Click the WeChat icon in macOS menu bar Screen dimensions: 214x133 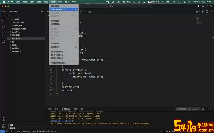point(108,2)
